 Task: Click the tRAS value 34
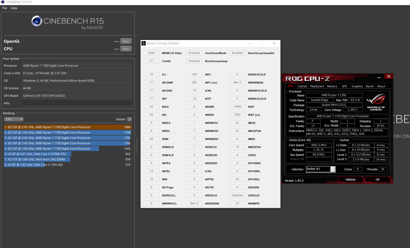pos(151,107)
